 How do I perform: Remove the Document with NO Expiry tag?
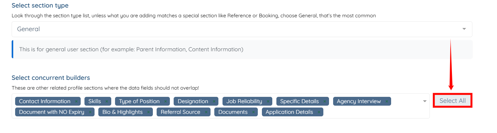pyautogui.click(x=90, y=112)
